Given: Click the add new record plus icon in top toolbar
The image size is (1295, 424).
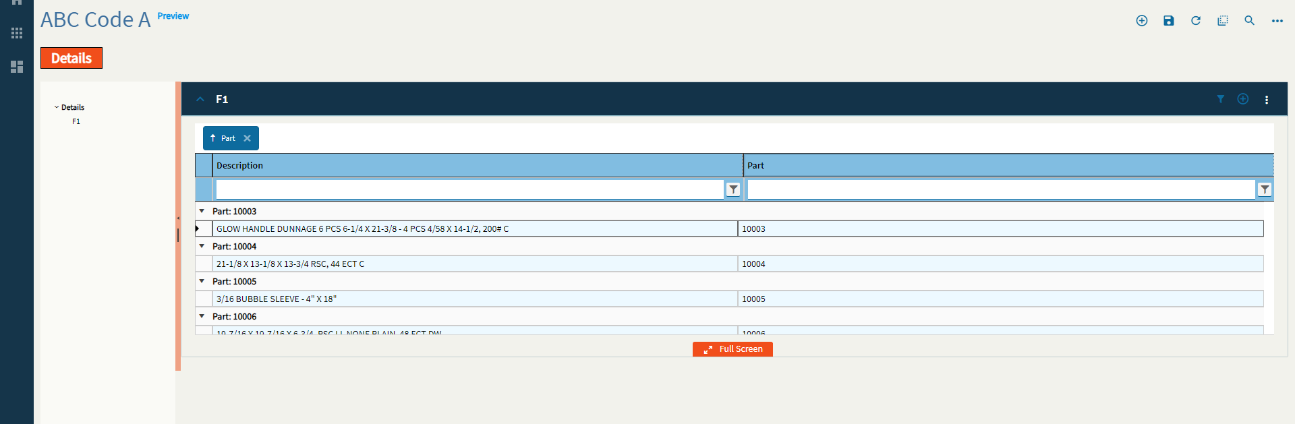Looking at the screenshot, I should tap(1142, 21).
